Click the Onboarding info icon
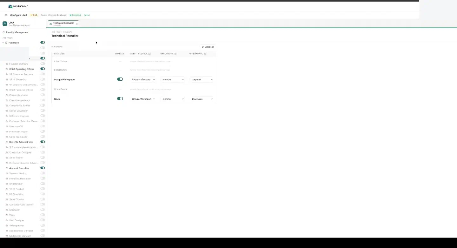 click(x=176, y=54)
